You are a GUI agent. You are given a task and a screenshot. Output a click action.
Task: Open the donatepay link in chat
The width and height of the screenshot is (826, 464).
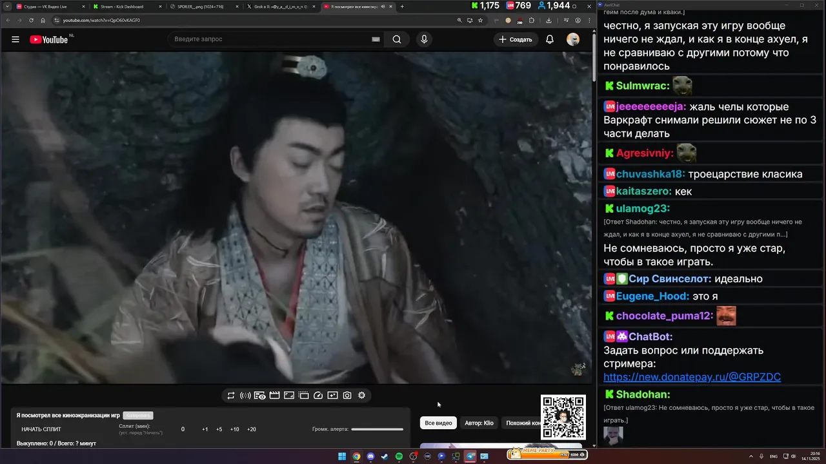coord(692,377)
